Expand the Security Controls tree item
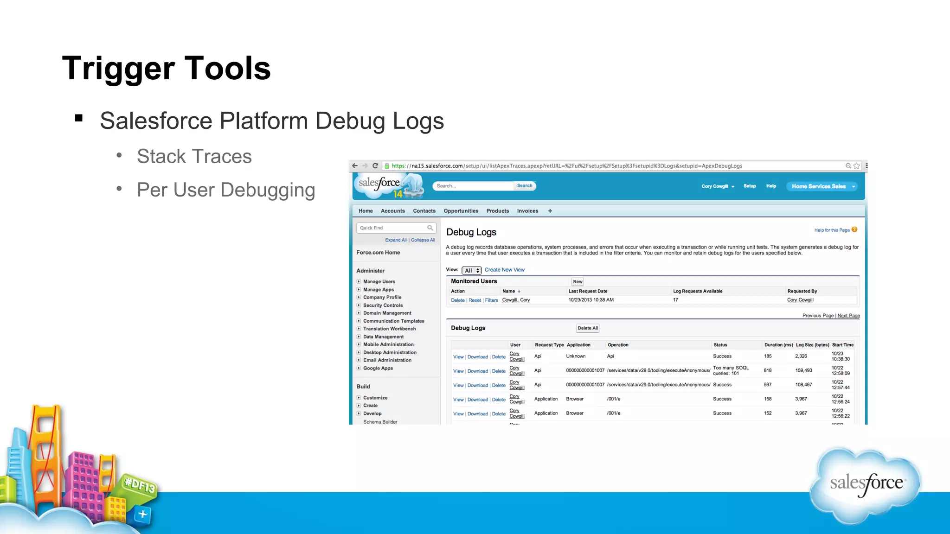 (359, 305)
